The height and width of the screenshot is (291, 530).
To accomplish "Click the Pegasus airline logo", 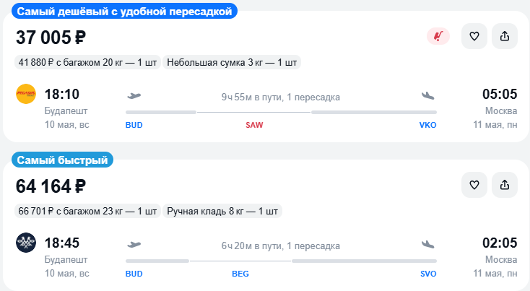I will click(26, 95).
